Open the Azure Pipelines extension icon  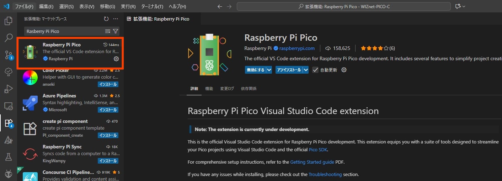(30, 103)
